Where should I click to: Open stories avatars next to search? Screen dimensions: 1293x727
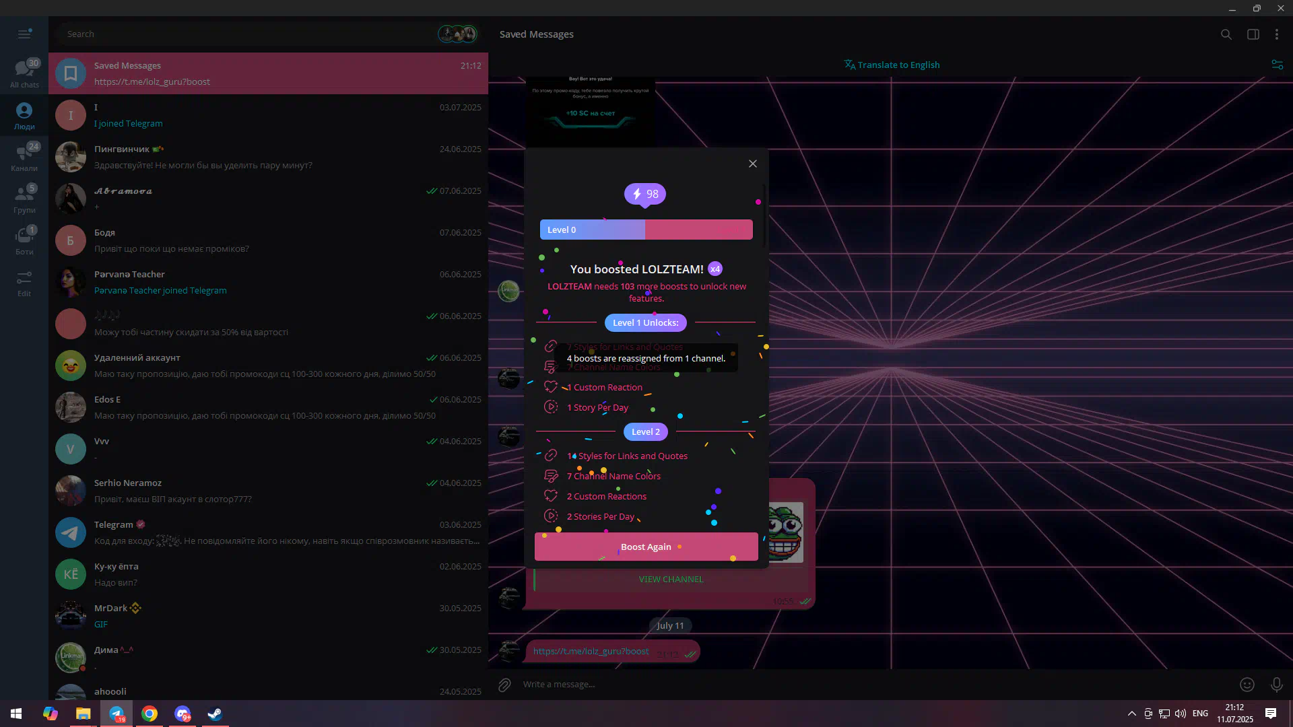point(458,34)
